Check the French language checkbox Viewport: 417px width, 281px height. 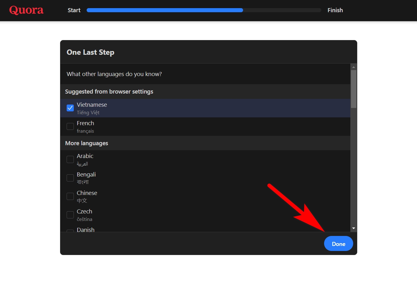[70, 126]
